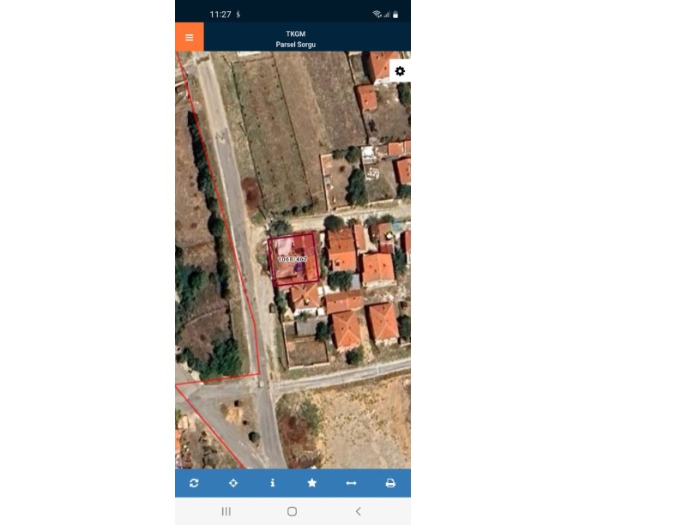The width and height of the screenshot is (700, 525).
Task: Tap the 11:27 clock in status bar
Action: click(x=220, y=15)
